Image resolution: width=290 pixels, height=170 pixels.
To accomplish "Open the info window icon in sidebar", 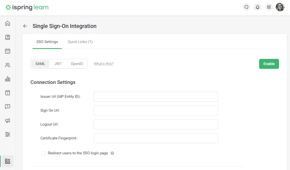I will coord(8,93).
